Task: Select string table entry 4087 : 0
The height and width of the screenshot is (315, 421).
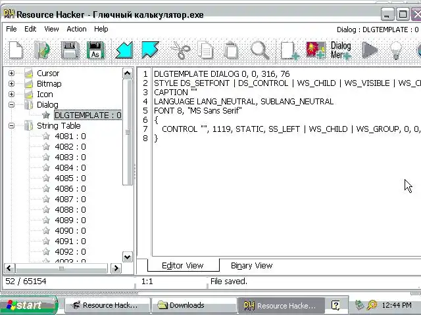Action: 70,199
